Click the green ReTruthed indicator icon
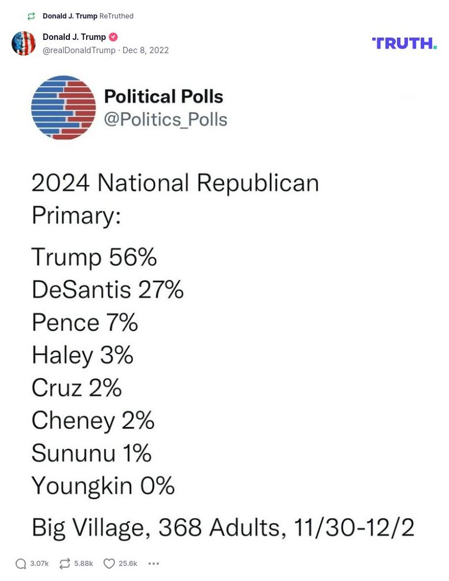The width and height of the screenshot is (449, 581). [x=31, y=16]
